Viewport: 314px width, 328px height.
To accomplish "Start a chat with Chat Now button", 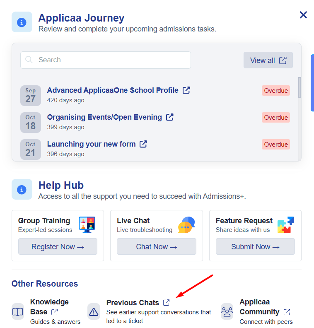I will 157,247.
